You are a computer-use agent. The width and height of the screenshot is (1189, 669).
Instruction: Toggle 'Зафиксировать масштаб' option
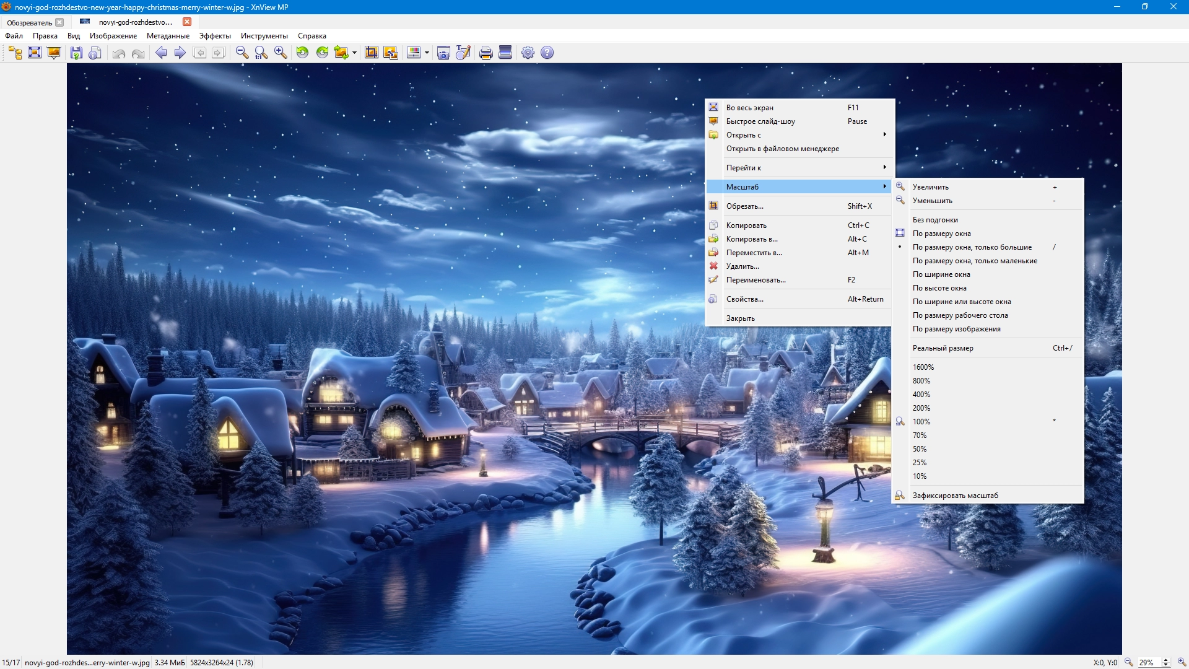point(955,496)
